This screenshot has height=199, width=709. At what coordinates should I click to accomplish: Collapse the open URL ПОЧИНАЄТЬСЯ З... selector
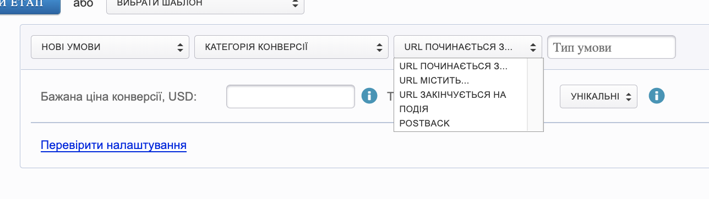coord(468,47)
